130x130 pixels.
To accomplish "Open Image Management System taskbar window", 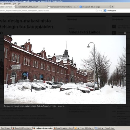I will pos(63,128).
